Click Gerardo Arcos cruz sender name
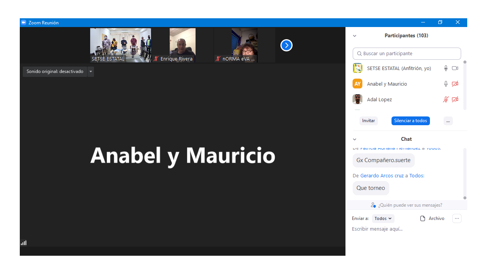Image resolution: width=487 pixels, height=274 pixels. pyautogui.click(x=382, y=176)
